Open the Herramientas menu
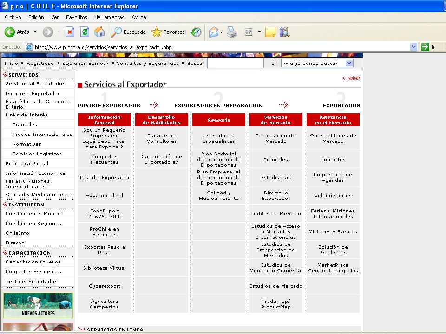 (109, 17)
